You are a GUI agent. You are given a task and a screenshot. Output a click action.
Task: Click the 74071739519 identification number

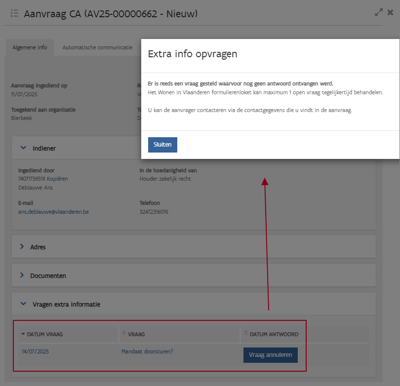click(x=32, y=179)
